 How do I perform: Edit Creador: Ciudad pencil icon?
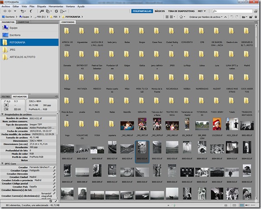(54, 177)
